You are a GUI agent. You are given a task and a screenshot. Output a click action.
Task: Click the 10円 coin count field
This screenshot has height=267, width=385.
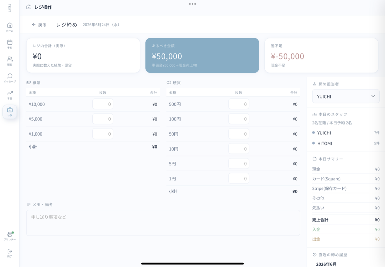(239, 149)
